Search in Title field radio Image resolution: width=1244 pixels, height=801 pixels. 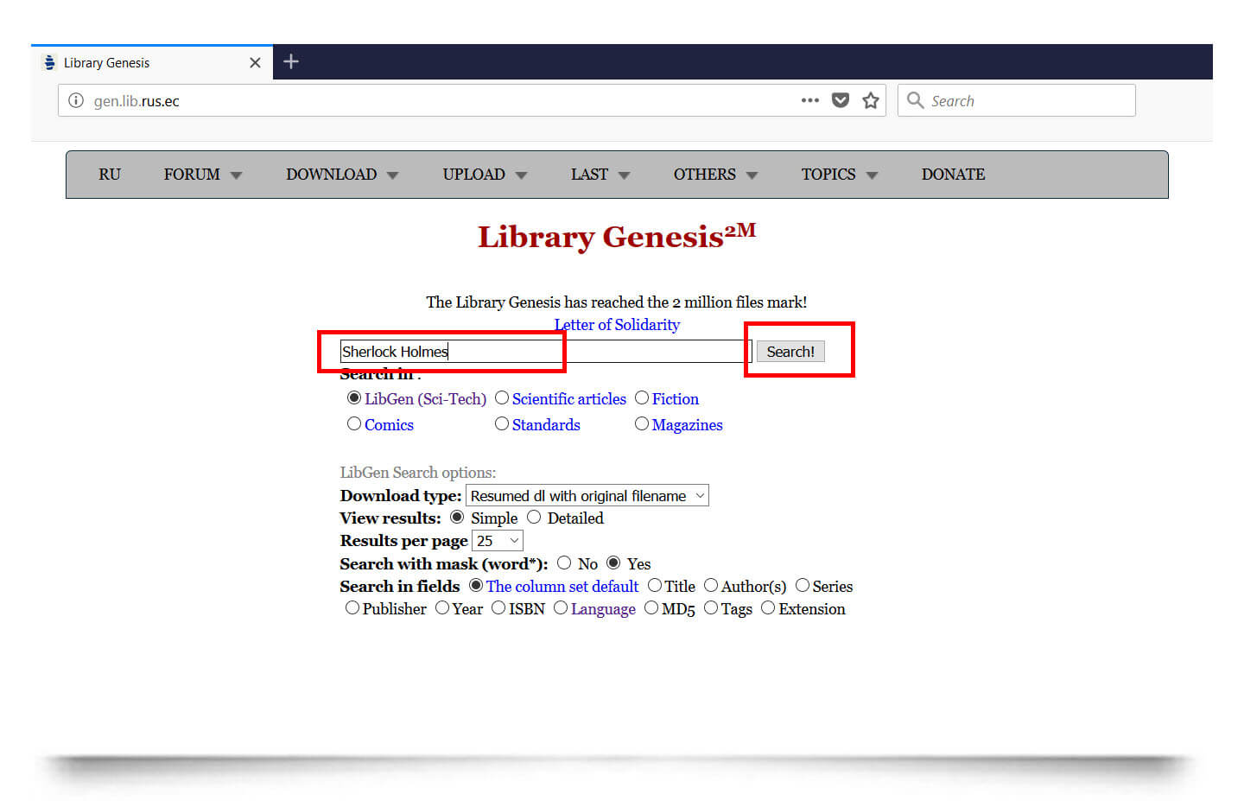coord(655,586)
